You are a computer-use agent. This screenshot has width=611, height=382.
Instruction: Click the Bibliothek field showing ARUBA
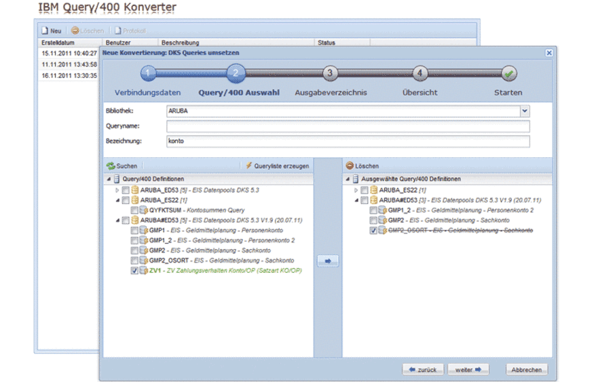coord(344,111)
